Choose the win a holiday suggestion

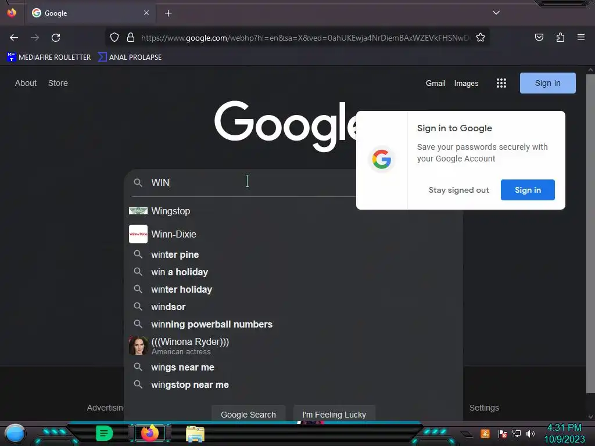[x=293, y=272]
